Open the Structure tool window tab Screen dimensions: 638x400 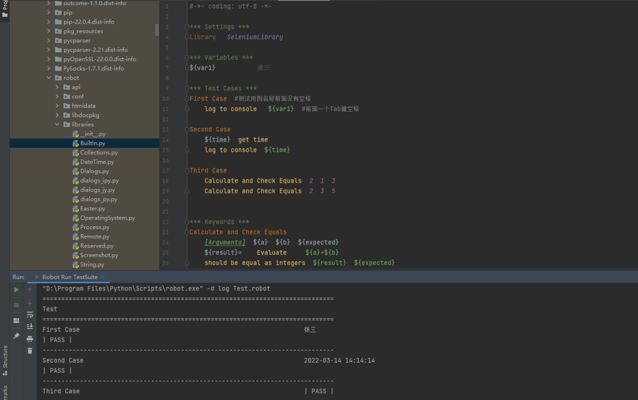[5, 360]
